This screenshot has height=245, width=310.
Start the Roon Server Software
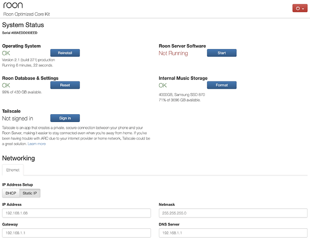221,53
